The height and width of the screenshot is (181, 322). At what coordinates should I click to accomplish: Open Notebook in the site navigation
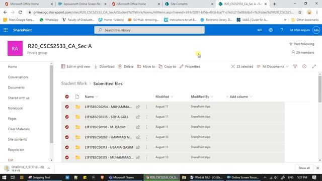click(15, 108)
